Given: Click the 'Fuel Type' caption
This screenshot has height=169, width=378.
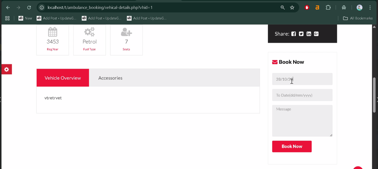Looking at the screenshot, I should click(89, 49).
